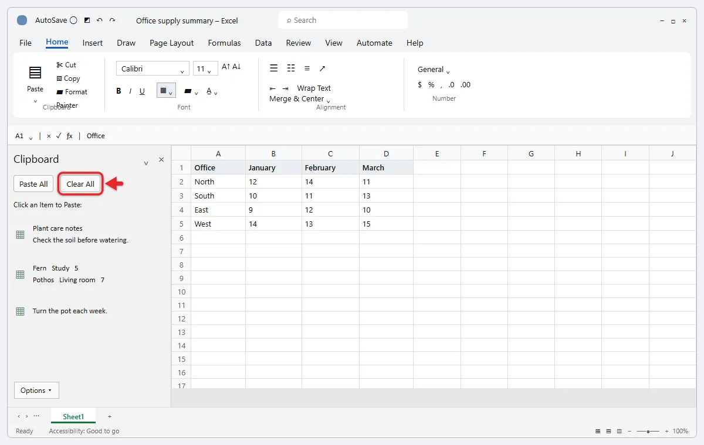The image size is (704, 445).
Task: Click the first decimal button .0
Action: click(x=451, y=85)
